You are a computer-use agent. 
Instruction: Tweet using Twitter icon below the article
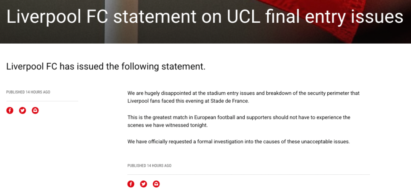(x=143, y=184)
